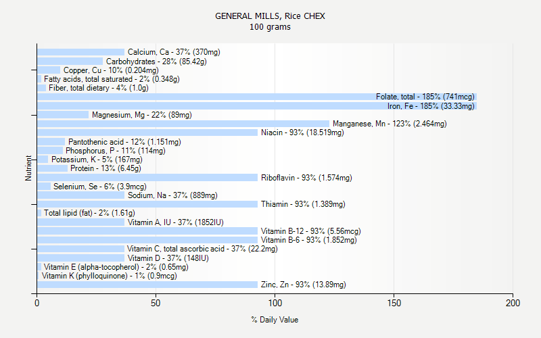
Task: Click the 'Folate, total - 185% (741mcg)' label
Action: pyautogui.click(x=425, y=97)
